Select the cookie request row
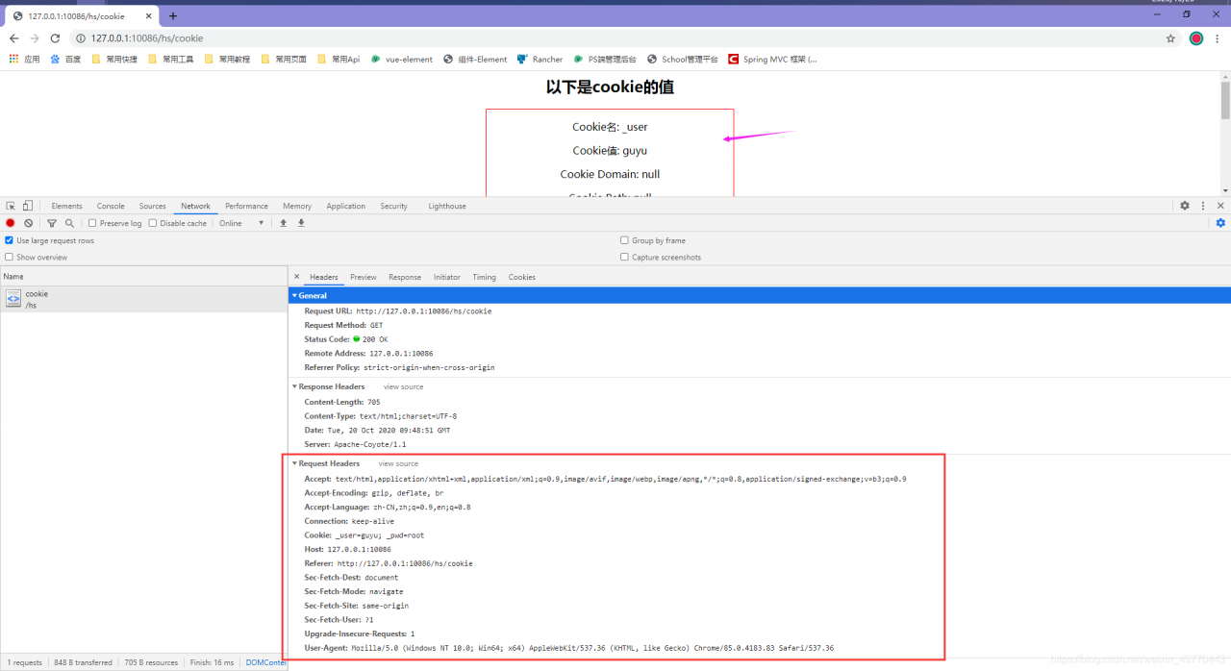 (x=143, y=299)
